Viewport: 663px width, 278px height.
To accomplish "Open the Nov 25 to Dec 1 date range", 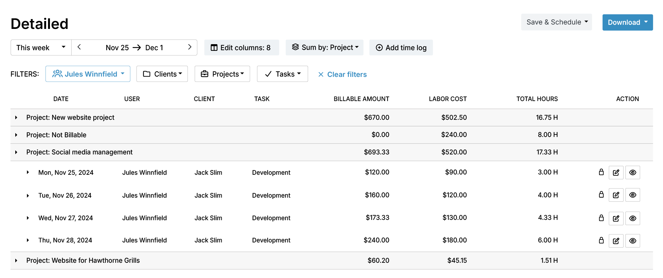I will (x=134, y=48).
